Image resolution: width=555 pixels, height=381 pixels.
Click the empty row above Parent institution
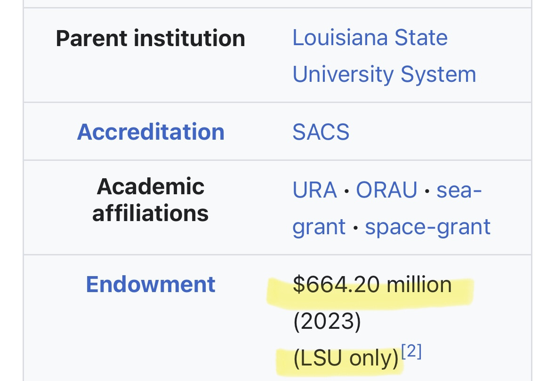click(x=277, y=4)
